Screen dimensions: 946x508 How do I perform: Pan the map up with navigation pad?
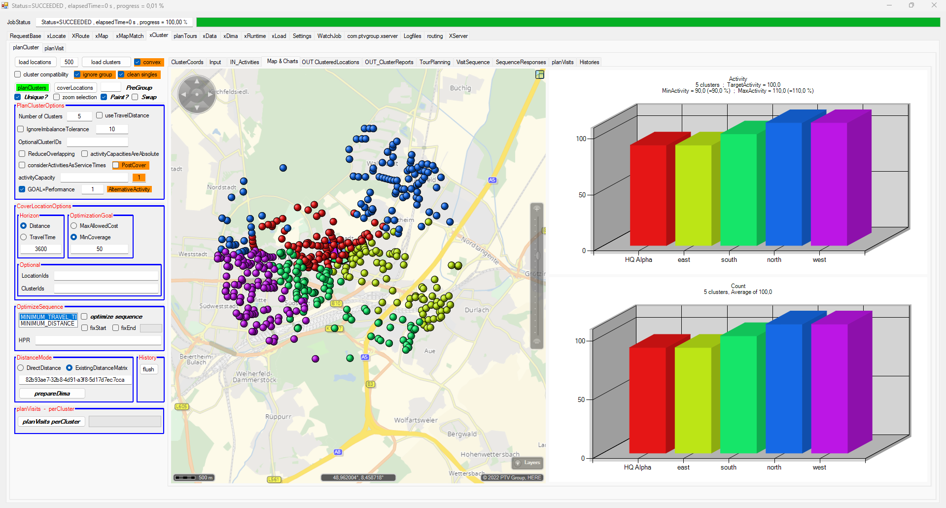tap(197, 81)
